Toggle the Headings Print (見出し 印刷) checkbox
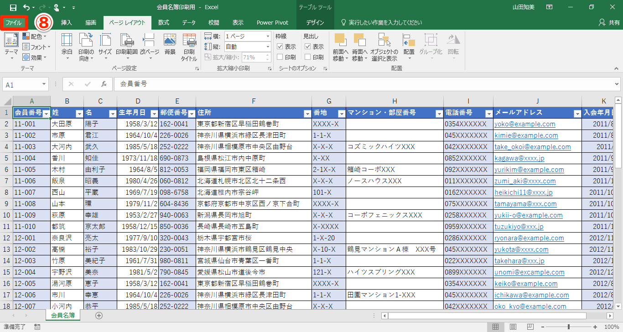623x332 pixels. point(308,57)
